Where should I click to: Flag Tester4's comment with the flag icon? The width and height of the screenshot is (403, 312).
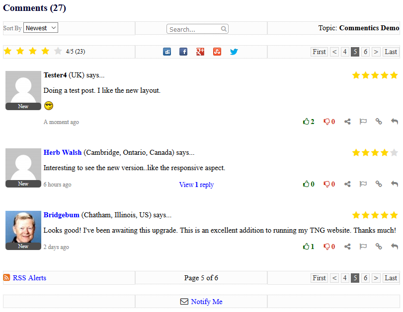[x=363, y=122]
